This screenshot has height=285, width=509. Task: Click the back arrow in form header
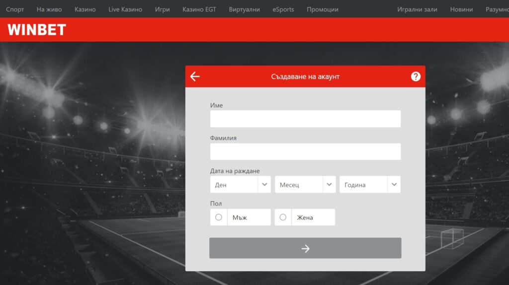coord(195,76)
